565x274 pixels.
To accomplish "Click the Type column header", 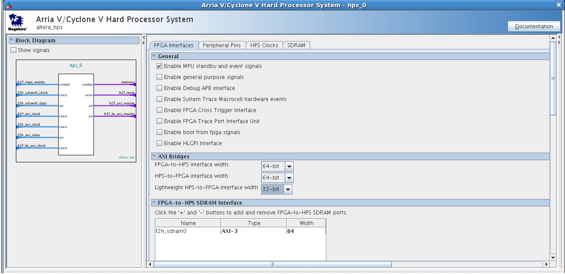I will tap(254, 223).
